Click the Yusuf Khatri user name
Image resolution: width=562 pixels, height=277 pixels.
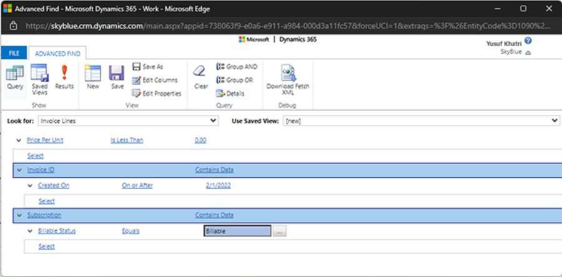(504, 44)
